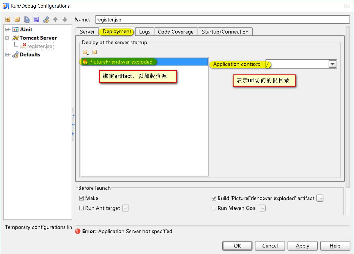The width and height of the screenshot is (354, 254).
Task: Click the IntelliJ icon in title bar
Action: coord(6,6)
